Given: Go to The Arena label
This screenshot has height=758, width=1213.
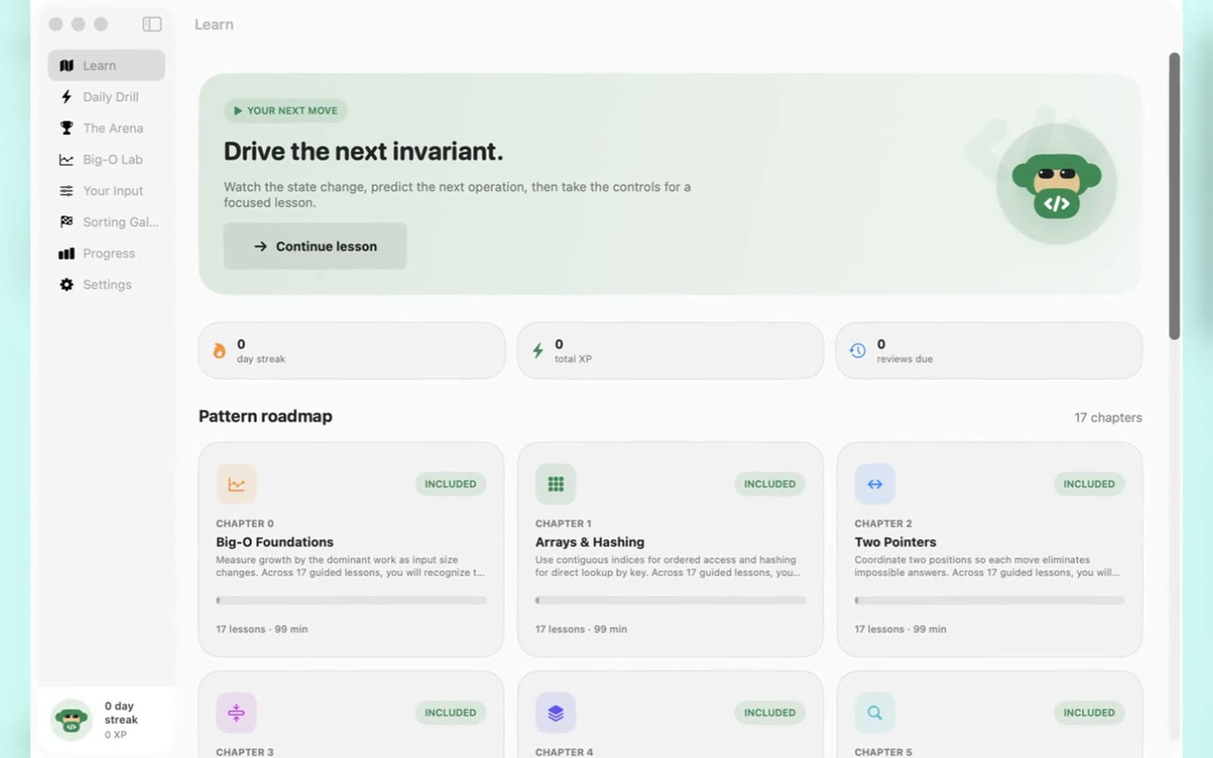Looking at the screenshot, I should (113, 128).
